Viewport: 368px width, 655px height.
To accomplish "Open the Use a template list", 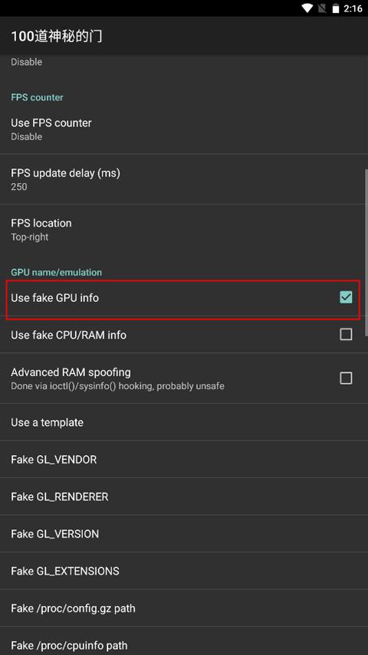I will (184, 422).
